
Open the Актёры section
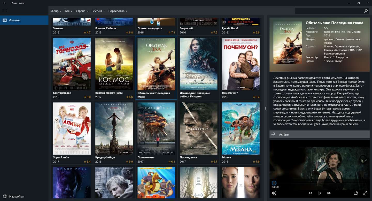[320, 134]
